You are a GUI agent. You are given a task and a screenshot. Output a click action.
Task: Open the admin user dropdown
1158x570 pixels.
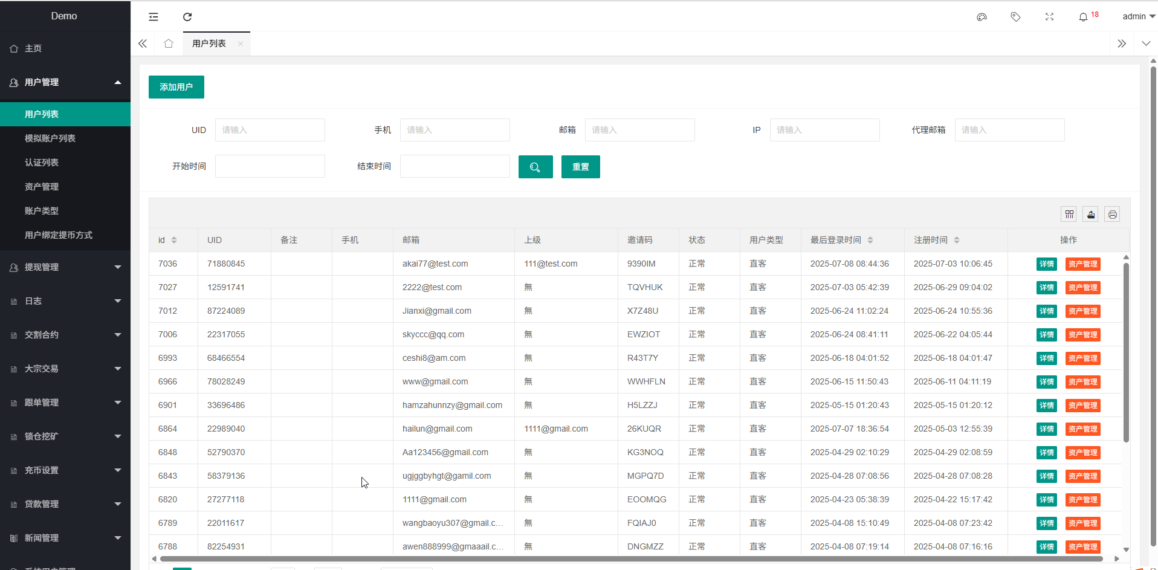(x=1138, y=17)
